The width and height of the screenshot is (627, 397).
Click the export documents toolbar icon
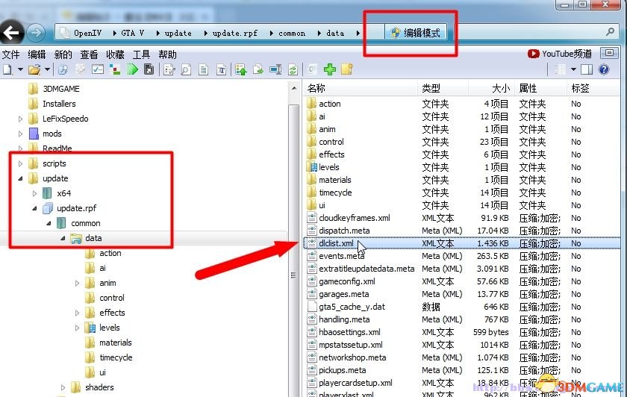pyautogui.click(x=258, y=69)
